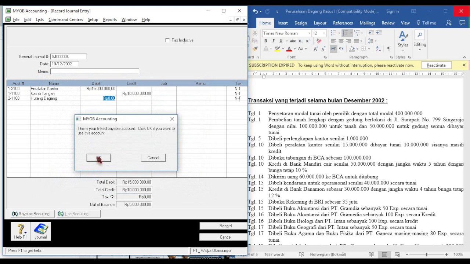Click the Memo input field
The height and width of the screenshot is (264, 470).
[x=95, y=71]
